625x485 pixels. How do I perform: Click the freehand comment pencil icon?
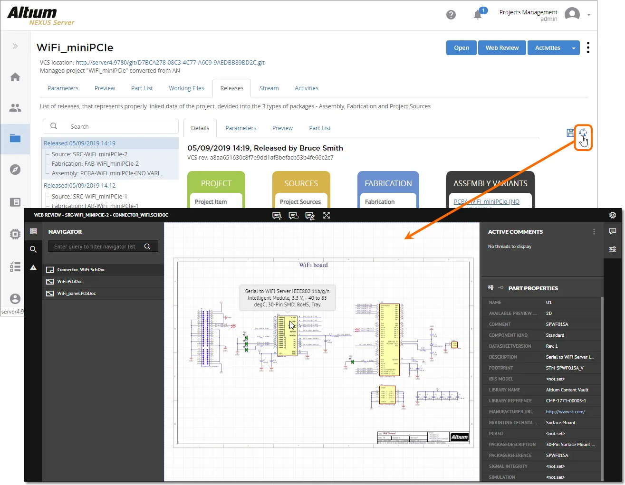[x=310, y=216]
